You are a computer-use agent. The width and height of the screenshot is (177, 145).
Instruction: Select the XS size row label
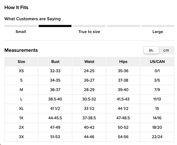point(21,71)
